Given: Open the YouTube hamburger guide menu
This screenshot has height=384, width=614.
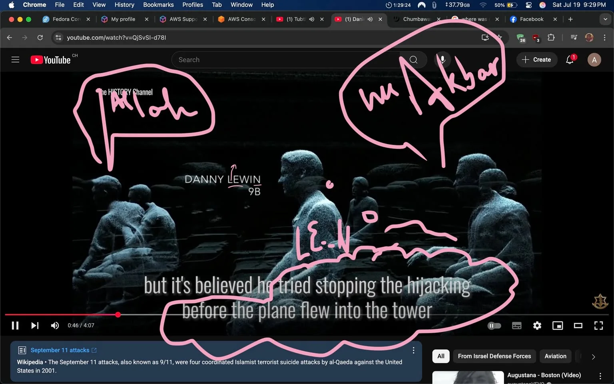Looking at the screenshot, I should 15,60.
